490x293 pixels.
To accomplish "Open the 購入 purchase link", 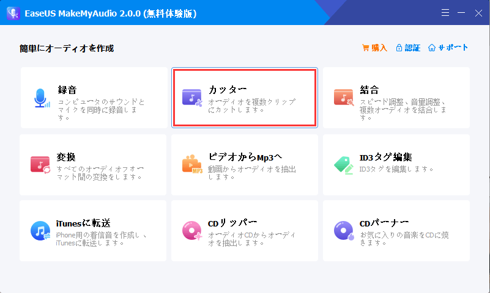I will [374, 48].
